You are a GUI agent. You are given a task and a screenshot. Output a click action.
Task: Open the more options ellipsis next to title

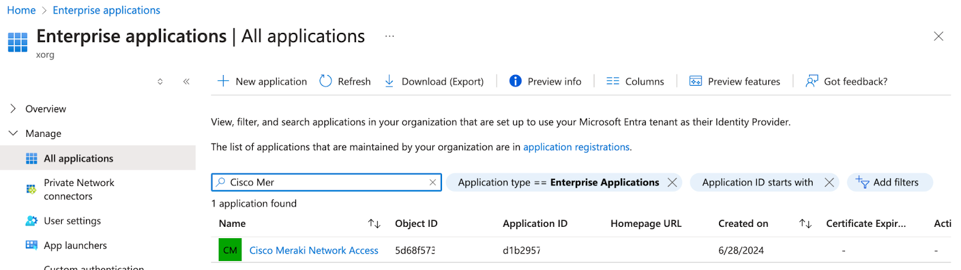390,36
